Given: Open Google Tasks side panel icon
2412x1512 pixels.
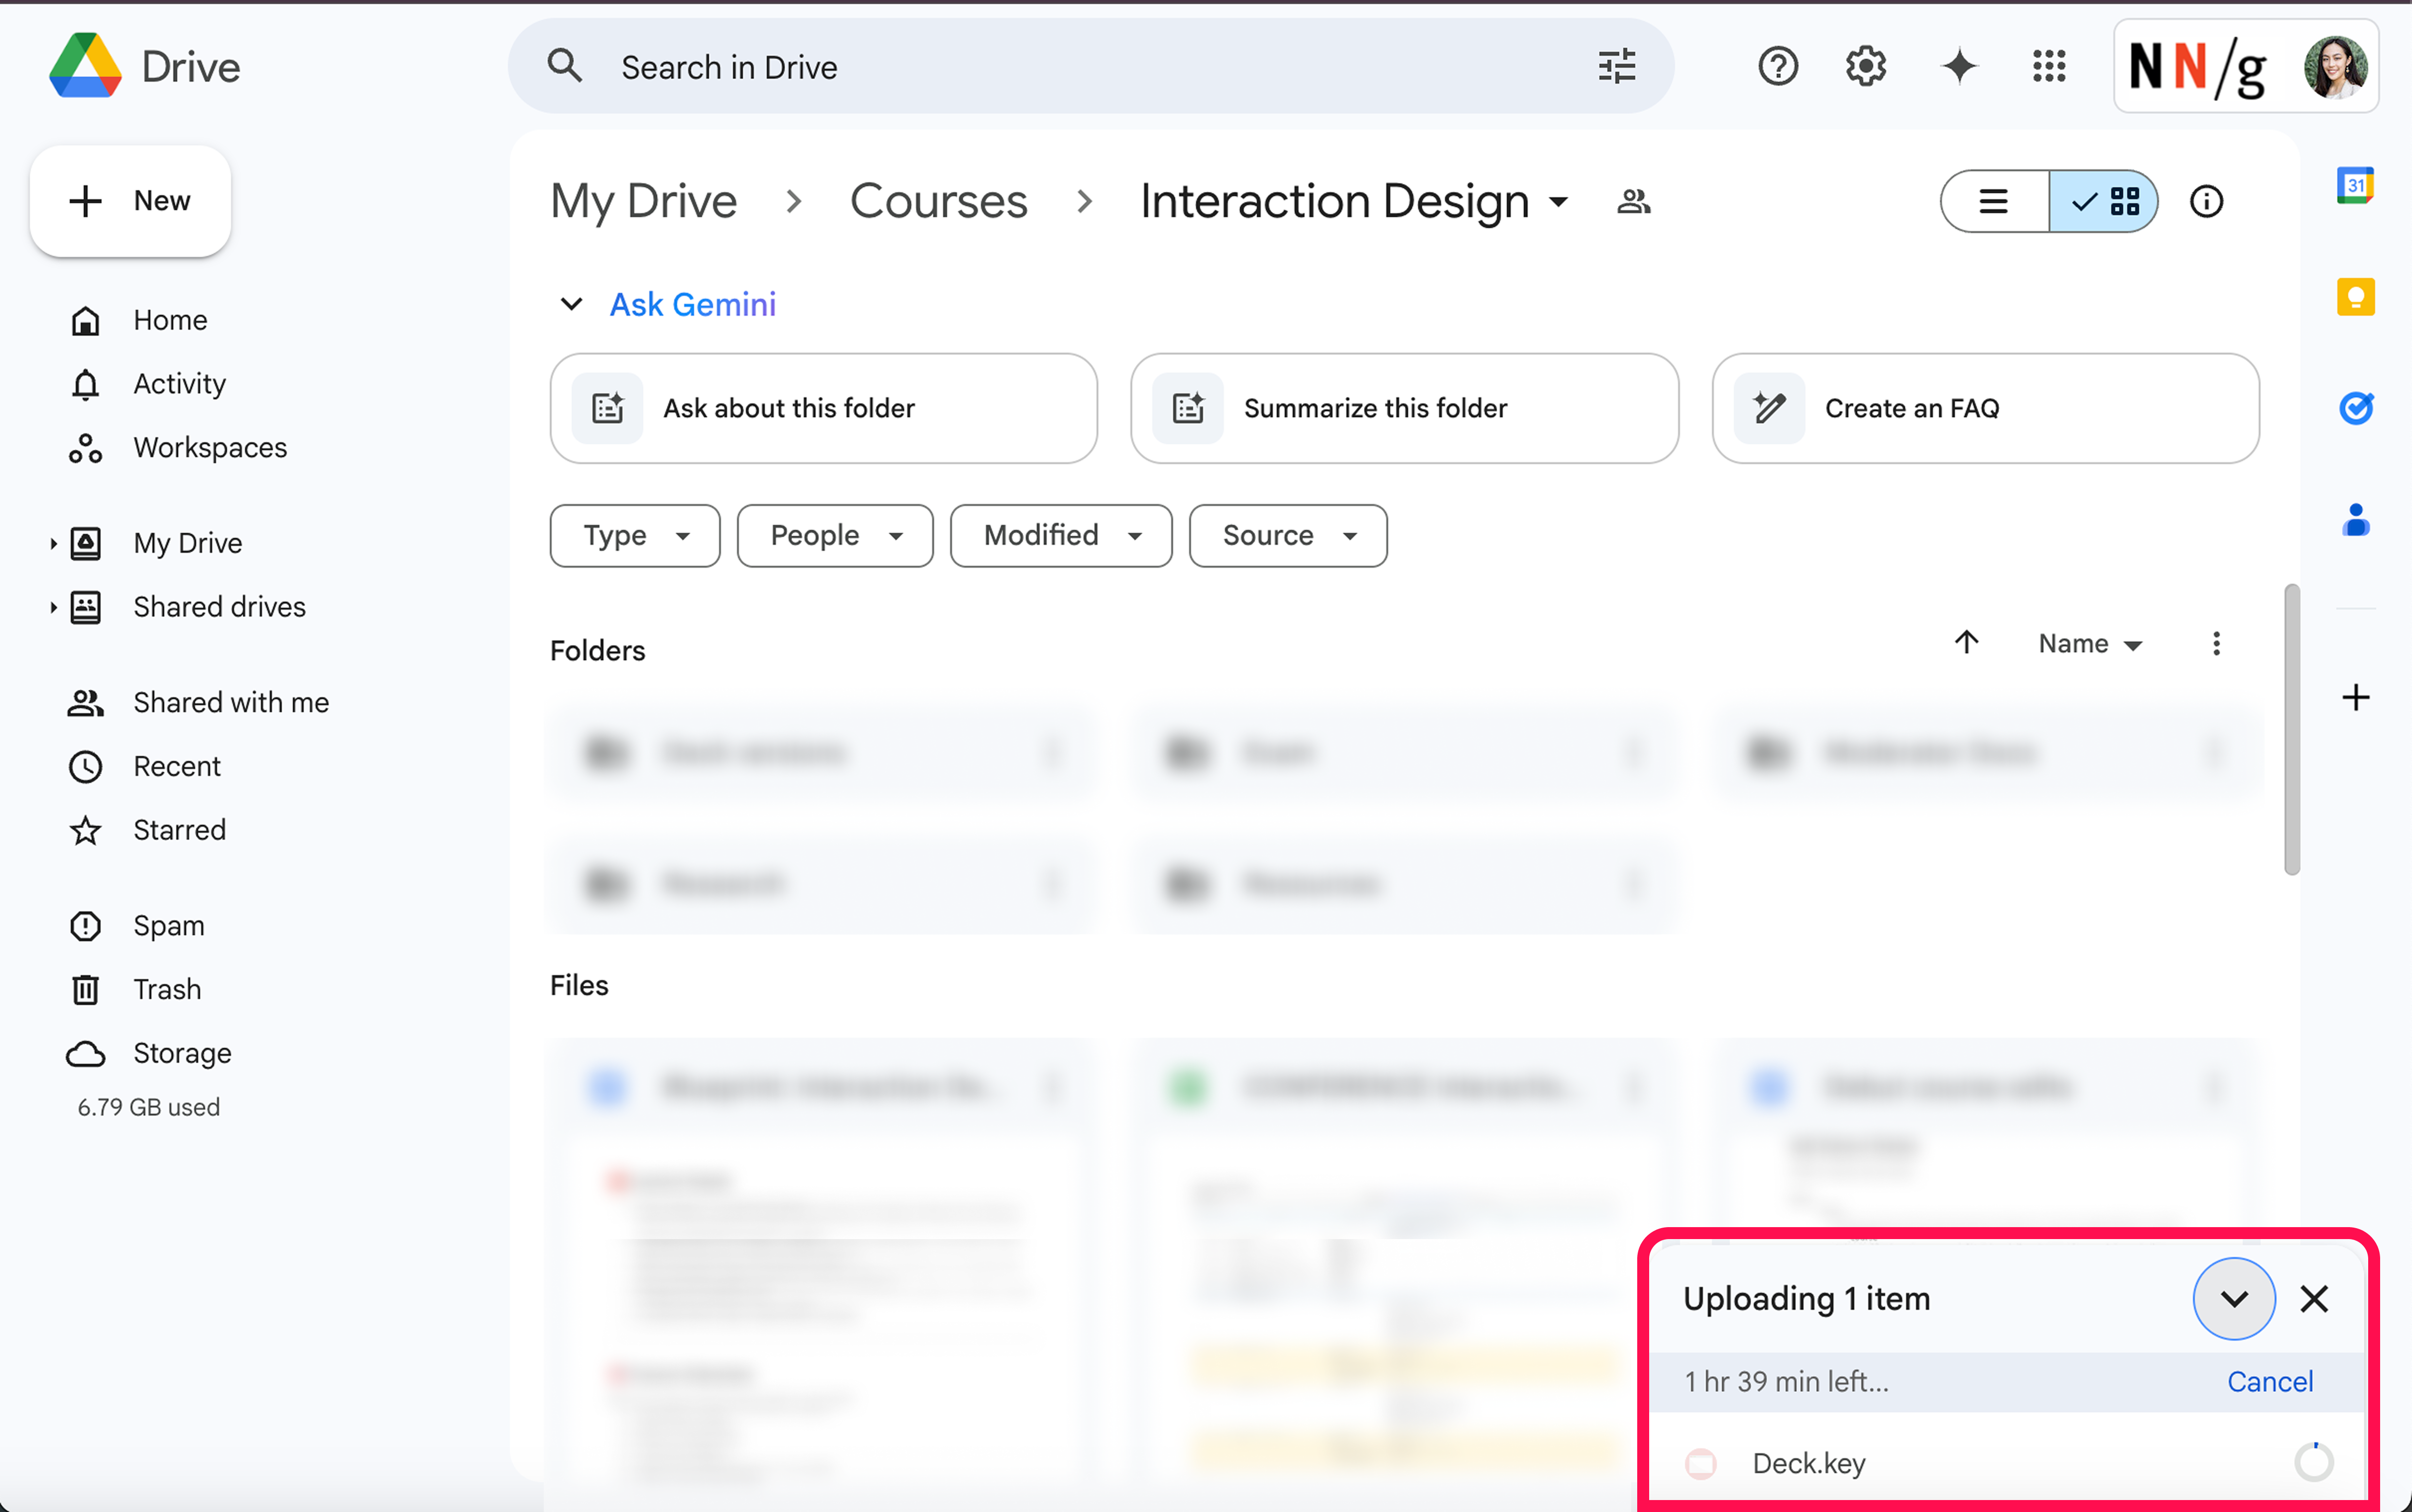Looking at the screenshot, I should pos(2355,408).
